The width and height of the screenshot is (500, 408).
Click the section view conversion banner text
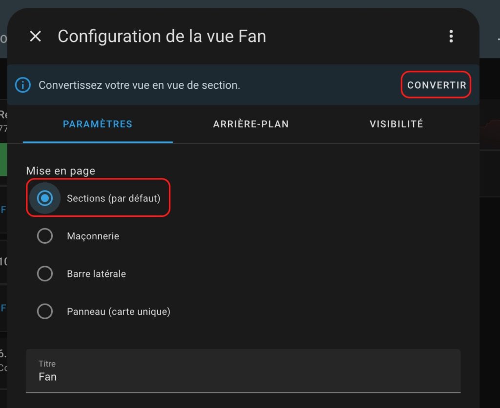point(139,85)
